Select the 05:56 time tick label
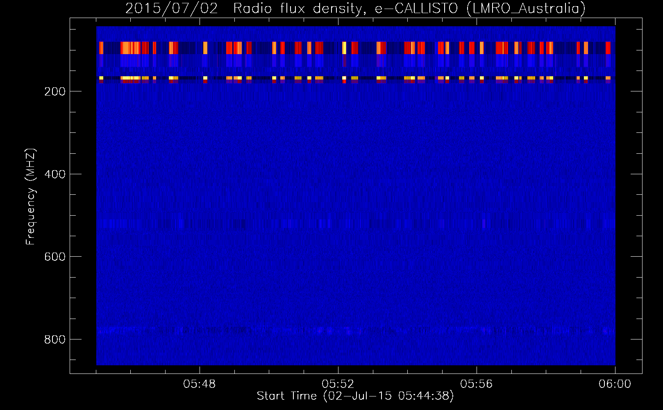The image size is (663, 410). pos(477,384)
